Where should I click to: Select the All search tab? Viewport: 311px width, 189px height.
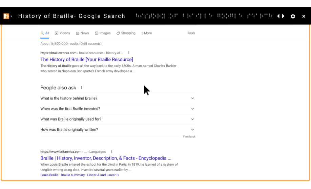point(45,33)
